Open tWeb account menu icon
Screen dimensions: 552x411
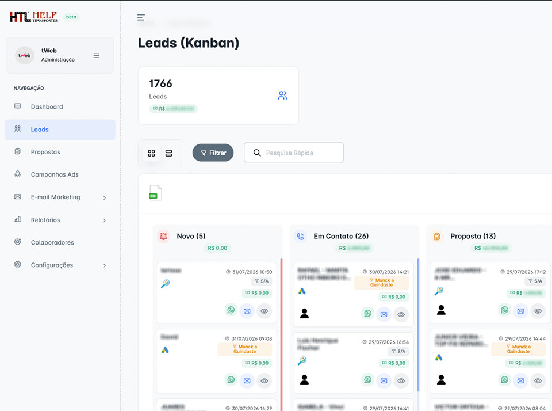[96, 56]
